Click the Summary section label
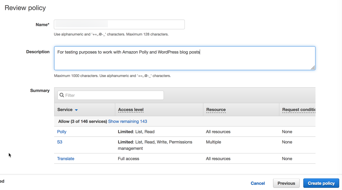The image size is (342, 190). (x=40, y=90)
